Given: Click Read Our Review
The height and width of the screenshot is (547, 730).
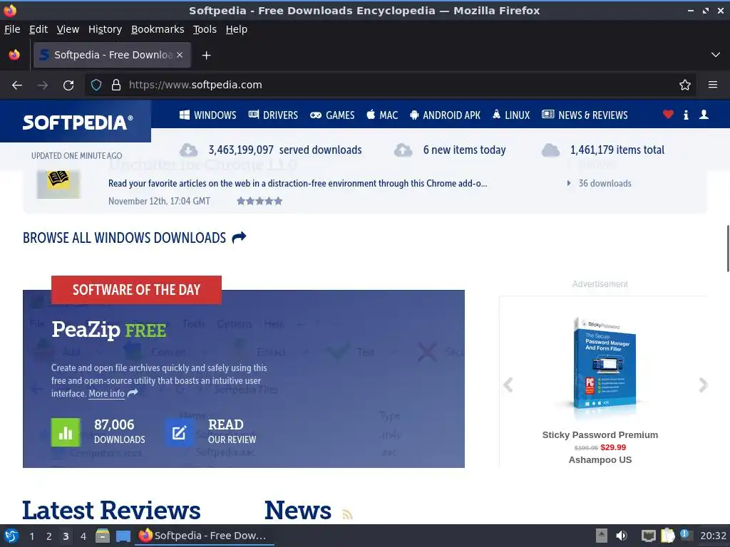Looking at the screenshot, I should pos(232,432).
